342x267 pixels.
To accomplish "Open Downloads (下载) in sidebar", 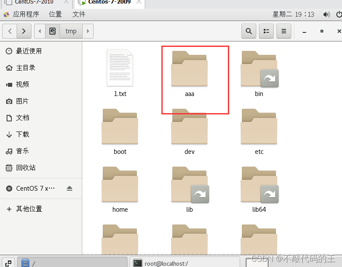I will [x=41, y=134].
